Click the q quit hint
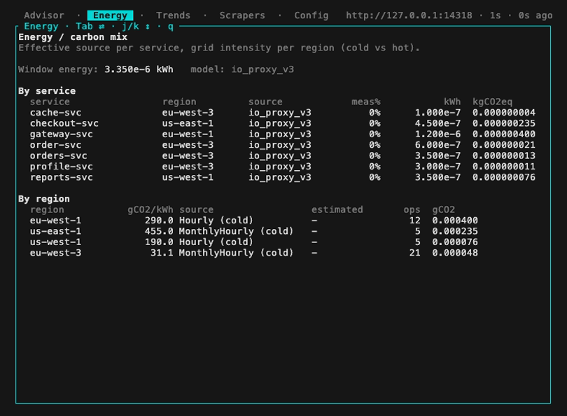The width and height of the screenshot is (567, 416). (x=171, y=27)
